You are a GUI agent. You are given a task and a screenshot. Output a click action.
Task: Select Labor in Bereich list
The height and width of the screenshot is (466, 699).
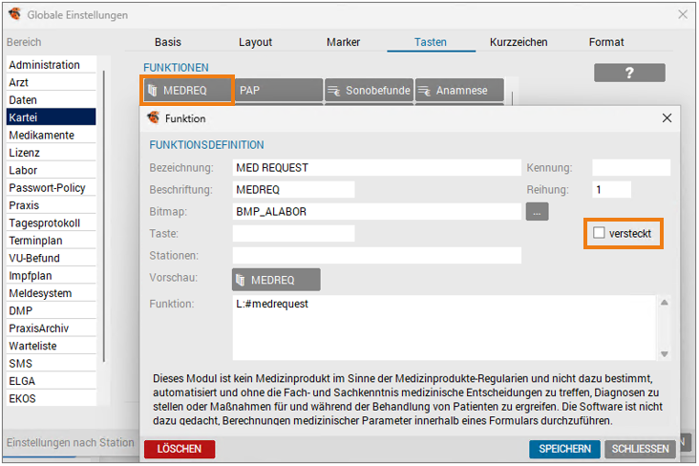[52, 170]
